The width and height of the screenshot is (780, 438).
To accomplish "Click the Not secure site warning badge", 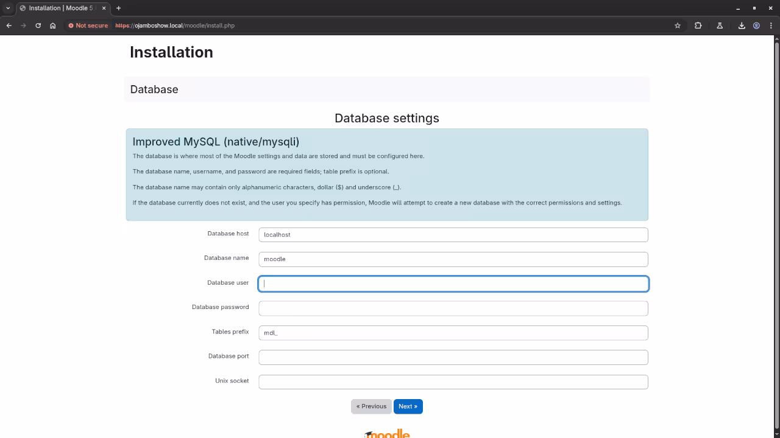I will tap(88, 26).
